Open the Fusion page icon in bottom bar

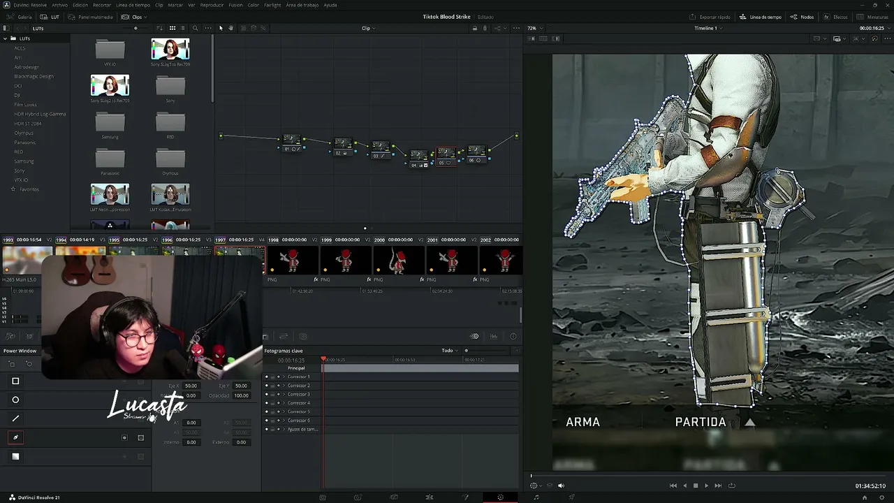click(x=464, y=497)
